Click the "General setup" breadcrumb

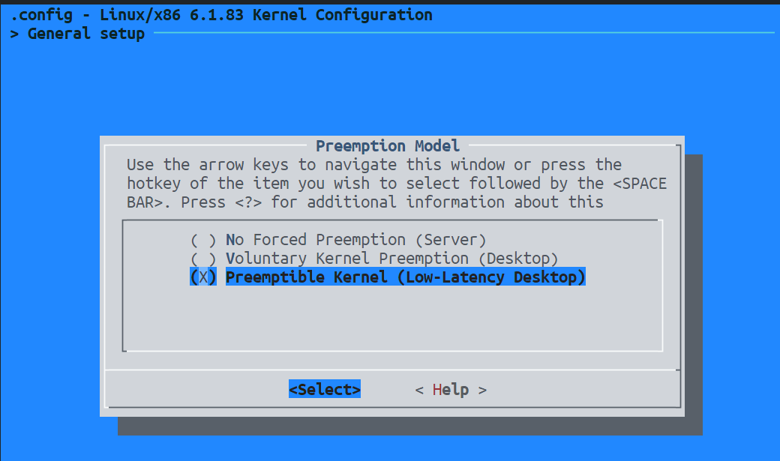[86, 34]
